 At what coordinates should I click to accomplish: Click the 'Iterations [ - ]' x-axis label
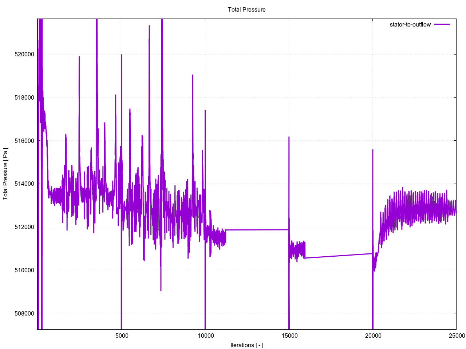(x=246, y=345)
